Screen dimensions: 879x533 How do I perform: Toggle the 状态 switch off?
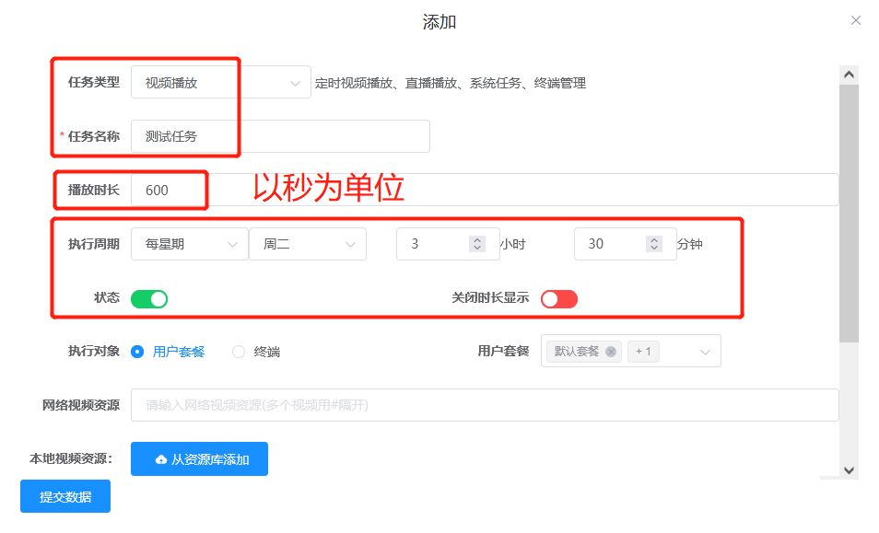point(149,299)
